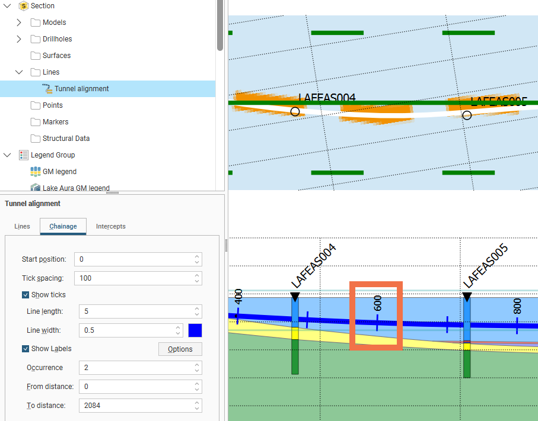The height and width of the screenshot is (421, 538).
Task: Collapse the Legend Group node
Action: click(7, 155)
